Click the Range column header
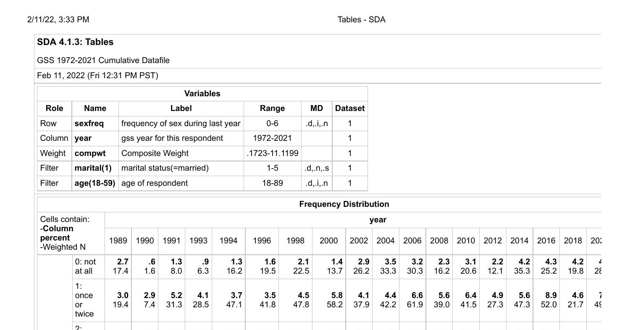This screenshot has width=630, height=330. [272, 108]
